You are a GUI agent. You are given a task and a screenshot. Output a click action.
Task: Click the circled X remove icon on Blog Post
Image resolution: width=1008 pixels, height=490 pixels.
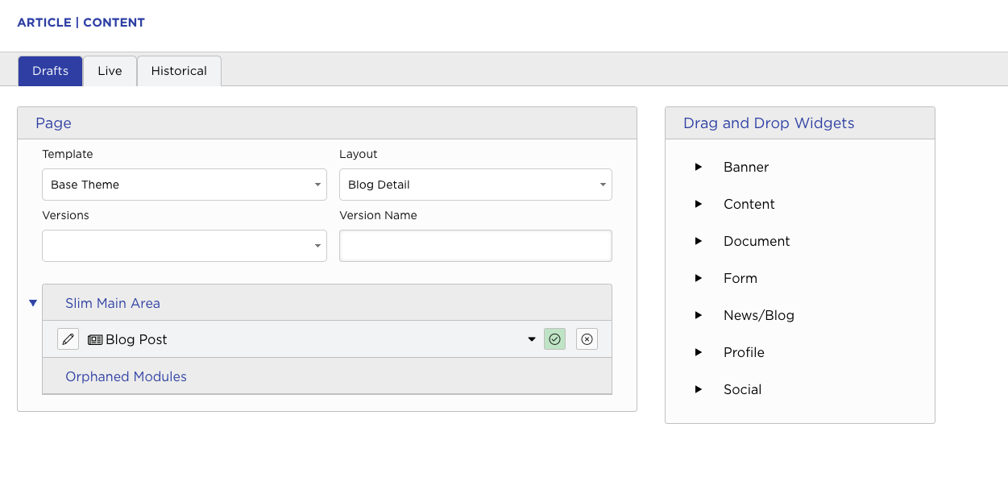(587, 339)
